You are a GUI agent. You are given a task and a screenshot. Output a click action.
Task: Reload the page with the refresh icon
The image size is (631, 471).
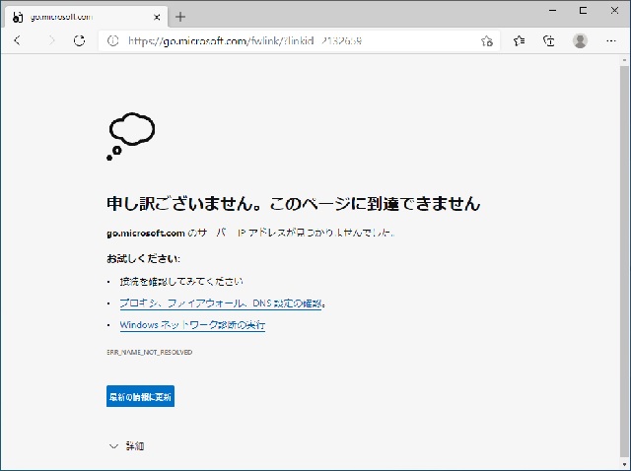click(x=79, y=40)
